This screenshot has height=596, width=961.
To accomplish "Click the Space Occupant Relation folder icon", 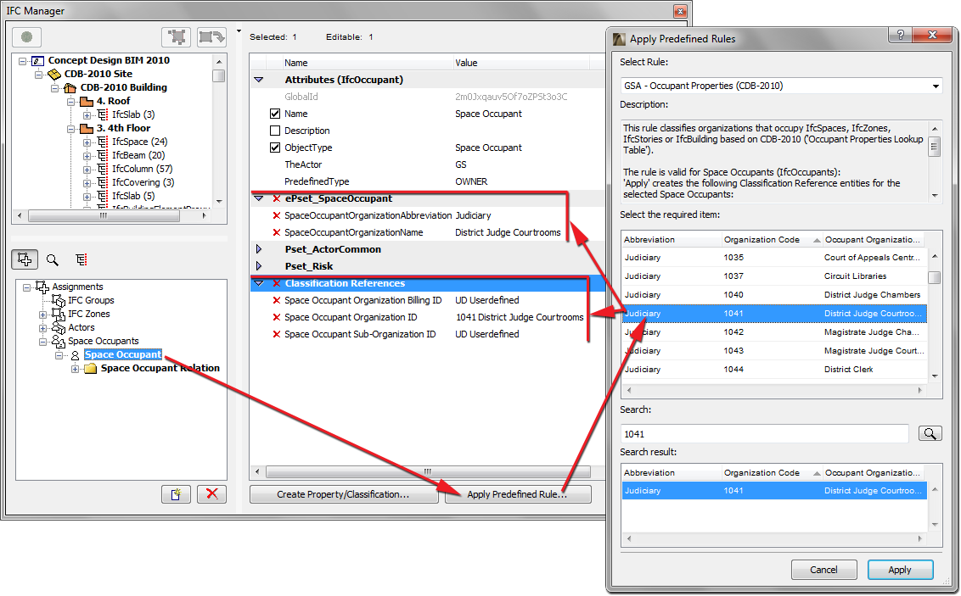I will [91, 369].
